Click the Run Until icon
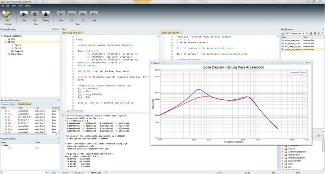This screenshot has width=325, height=174. pyautogui.click(x=94, y=13)
